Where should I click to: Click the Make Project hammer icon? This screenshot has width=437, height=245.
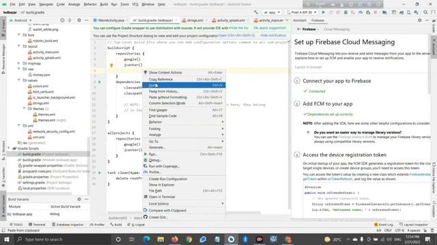click(x=256, y=12)
